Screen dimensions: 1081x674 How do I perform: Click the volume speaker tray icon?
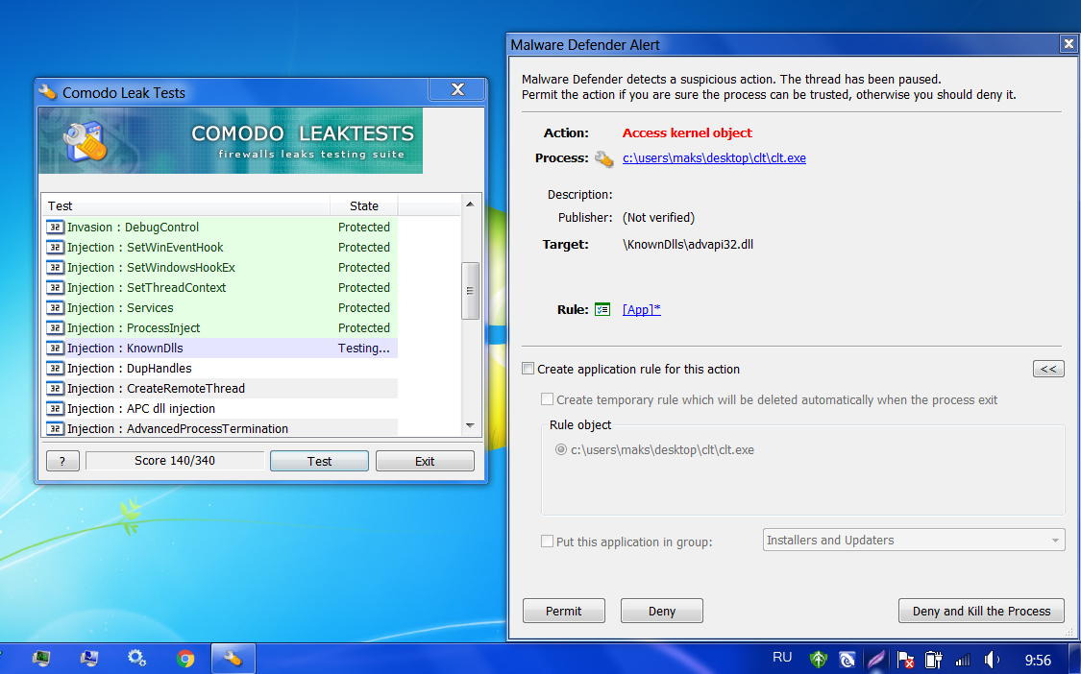[992, 660]
